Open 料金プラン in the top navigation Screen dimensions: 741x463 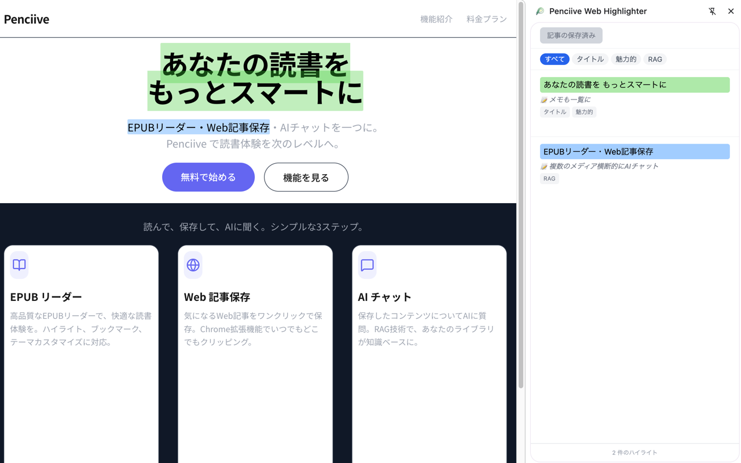487,19
